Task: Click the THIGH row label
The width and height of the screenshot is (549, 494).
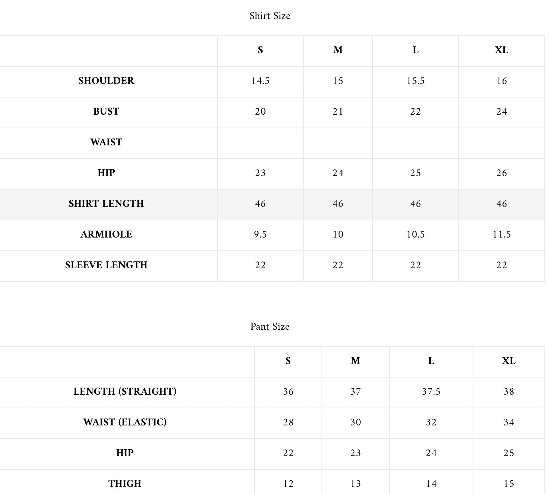Action: click(x=125, y=484)
